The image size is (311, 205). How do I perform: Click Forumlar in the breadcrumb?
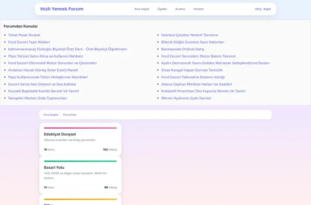pyautogui.click(x=69, y=115)
